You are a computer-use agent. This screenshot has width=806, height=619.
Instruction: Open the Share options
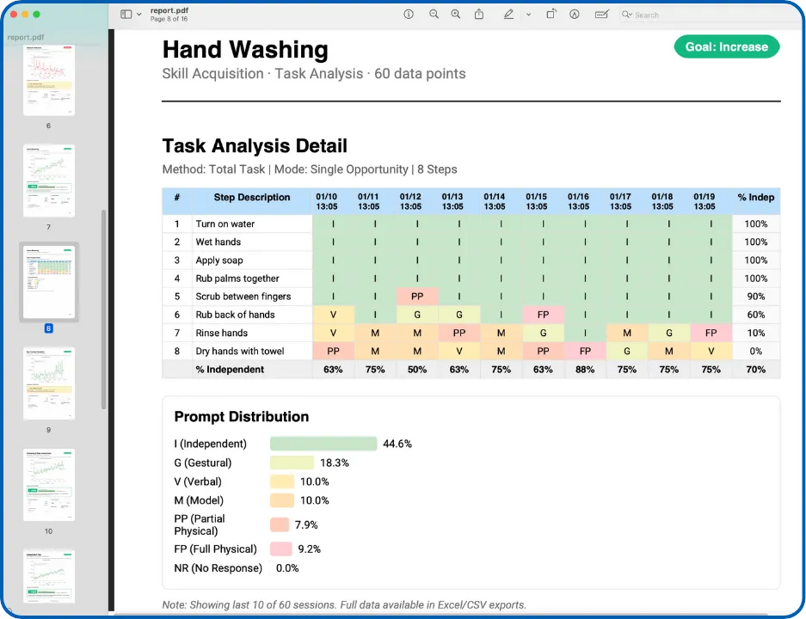coord(479,15)
